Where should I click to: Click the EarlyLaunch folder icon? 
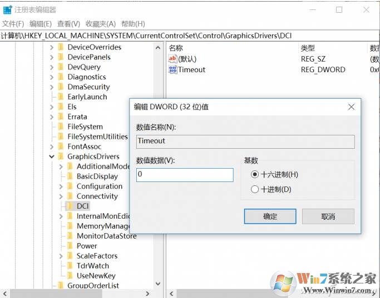tap(61, 97)
